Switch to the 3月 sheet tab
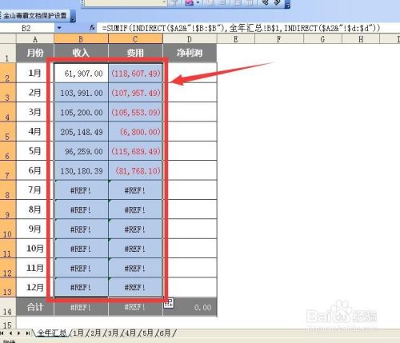The image size is (400, 343). 113,333
